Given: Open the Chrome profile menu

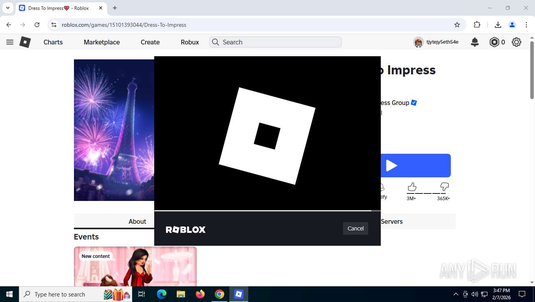Looking at the screenshot, I should (x=512, y=25).
